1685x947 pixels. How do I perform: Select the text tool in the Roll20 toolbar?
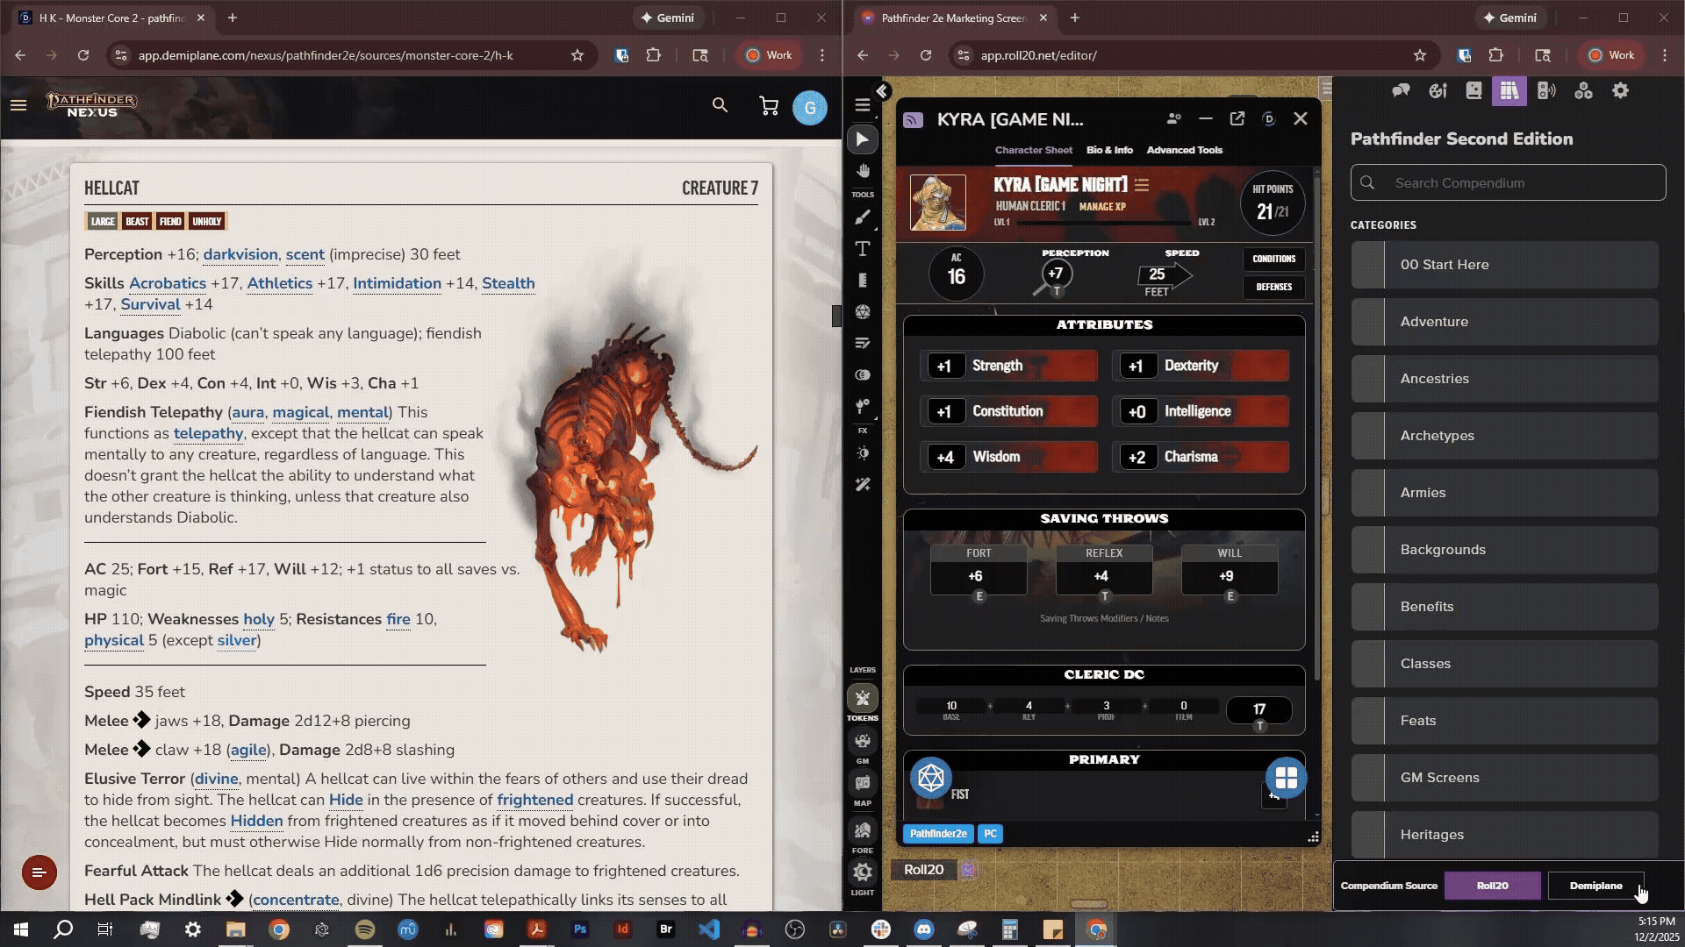pyautogui.click(x=863, y=249)
